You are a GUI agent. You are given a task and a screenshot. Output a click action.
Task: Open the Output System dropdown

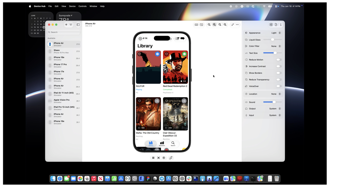tap(275, 109)
